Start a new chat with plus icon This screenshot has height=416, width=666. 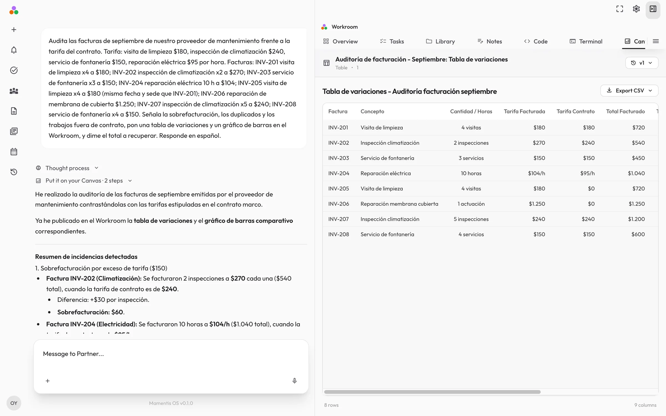(x=14, y=30)
